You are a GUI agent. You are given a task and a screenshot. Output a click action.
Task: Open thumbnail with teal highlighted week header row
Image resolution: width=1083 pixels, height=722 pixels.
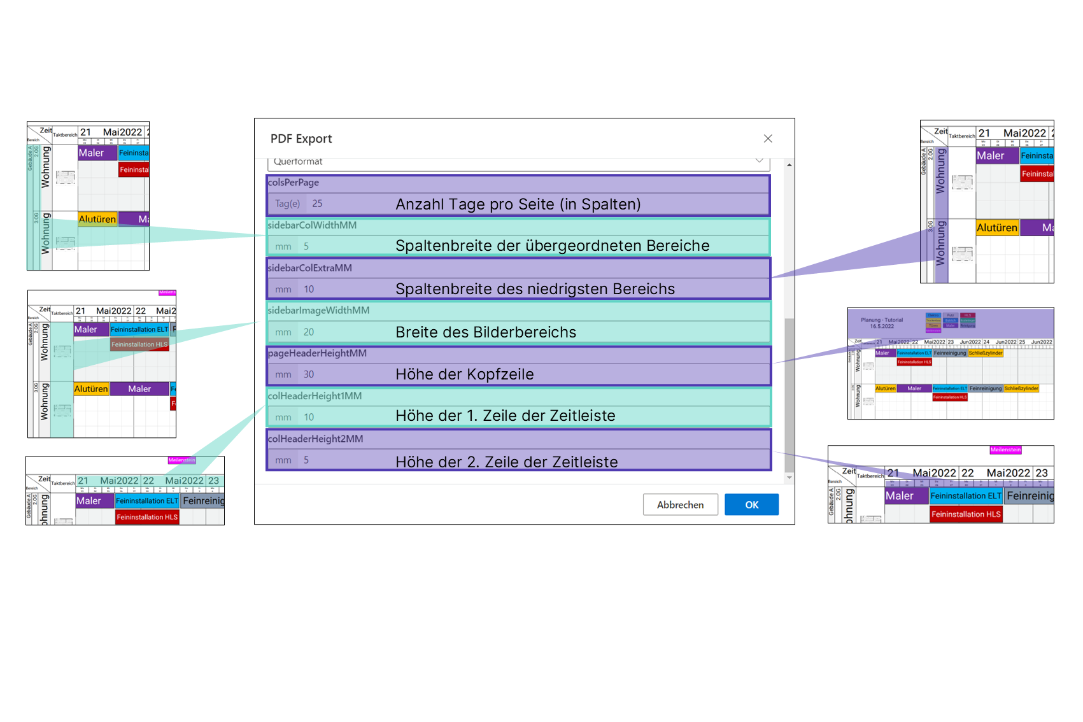tap(125, 491)
